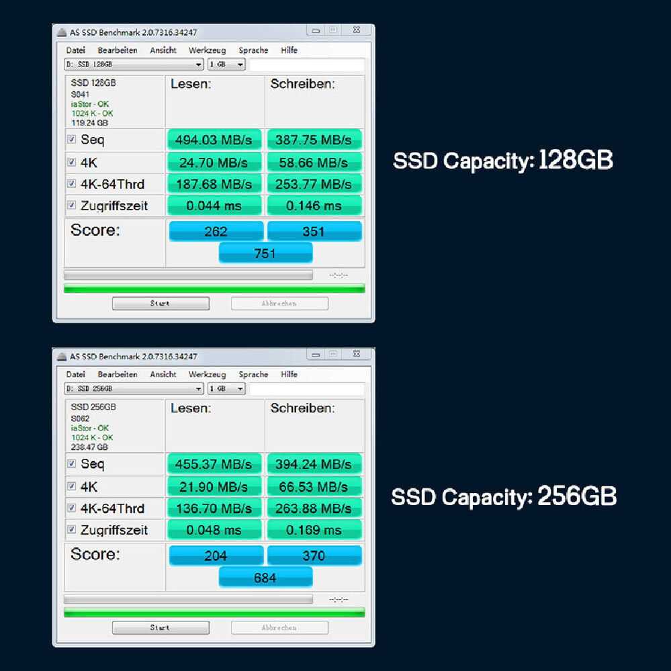The height and width of the screenshot is (671, 671).
Task: Click app icon in 256GB window title bar
Action: [x=62, y=356]
